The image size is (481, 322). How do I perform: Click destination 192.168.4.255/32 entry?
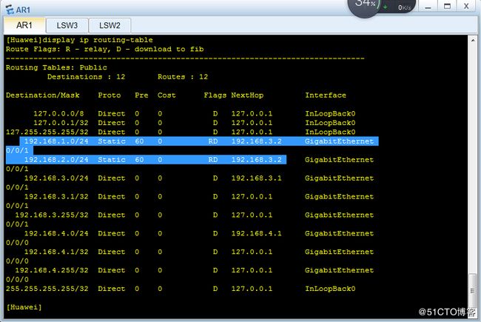(52, 270)
